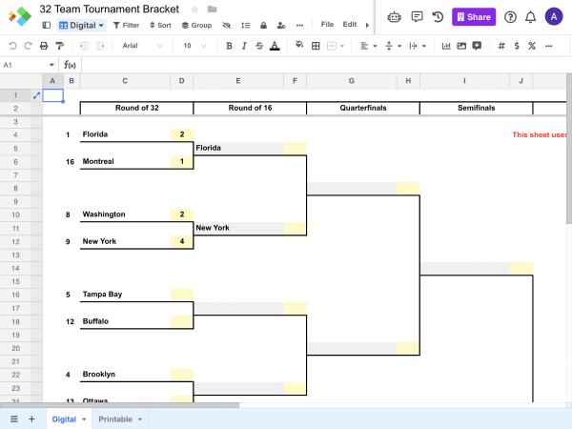Viewport: 572px width, 429px height.
Task: Apply strikethrough formatting
Action: click(x=259, y=46)
